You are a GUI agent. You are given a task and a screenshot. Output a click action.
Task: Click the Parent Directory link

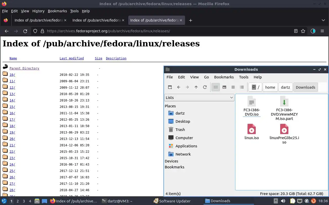click(x=24, y=68)
